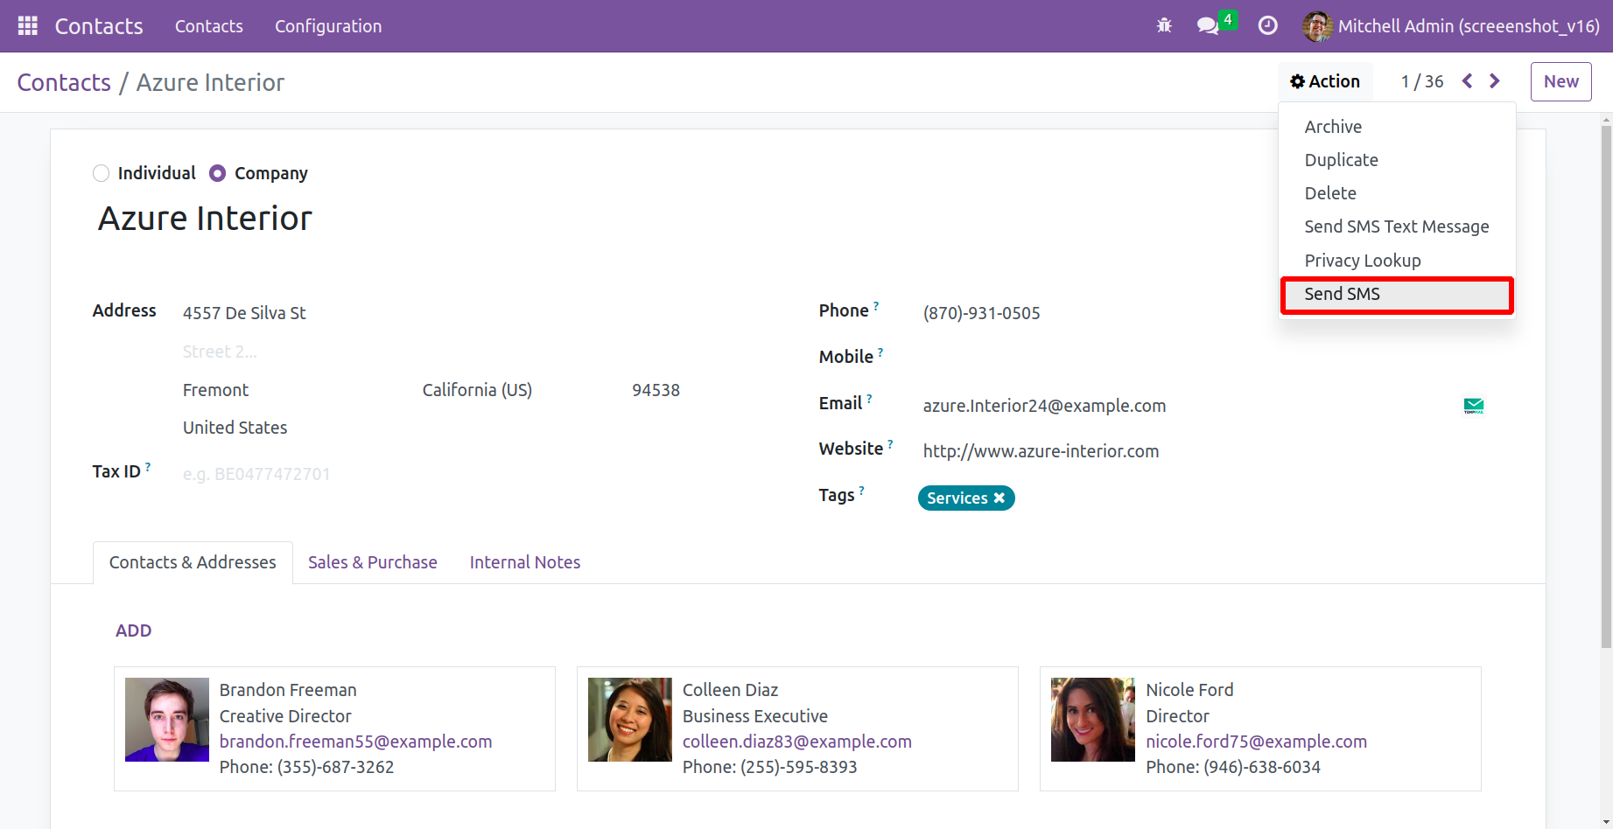Show Email field help tooltip
The width and height of the screenshot is (1613, 829).
click(869, 399)
